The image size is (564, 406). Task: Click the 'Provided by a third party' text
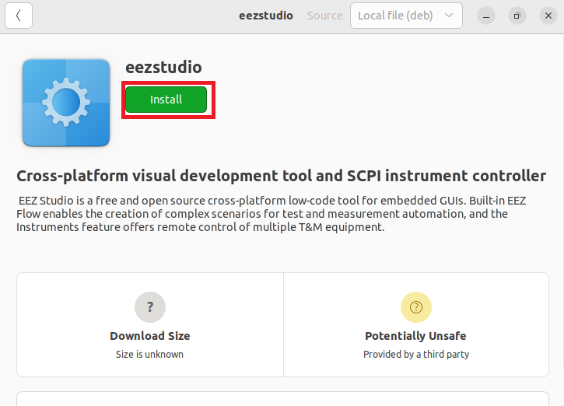pyautogui.click(x=415, y=354)
